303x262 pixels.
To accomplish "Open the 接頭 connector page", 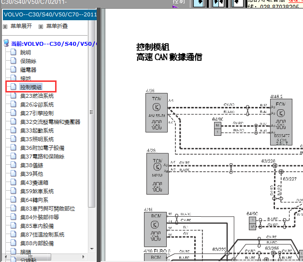I will pos(26,251).
